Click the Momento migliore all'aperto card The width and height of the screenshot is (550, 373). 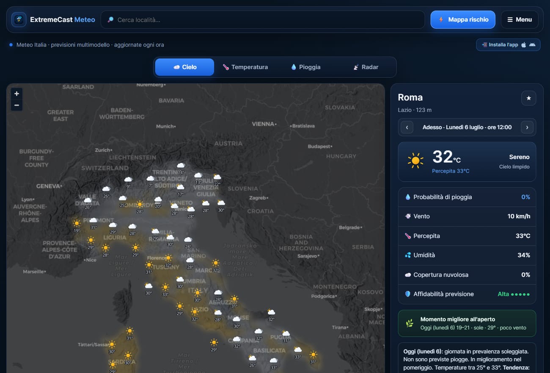[x=467, y=324]
